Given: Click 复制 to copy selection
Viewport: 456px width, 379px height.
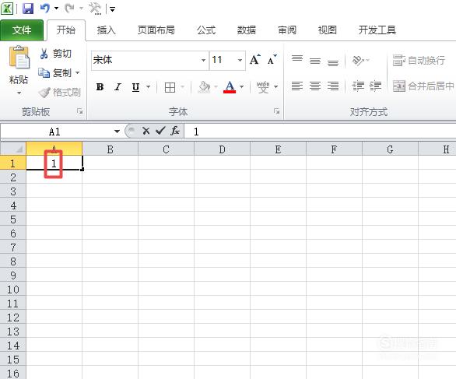Looking at the screenshot, I should click(x=55, y=72).
